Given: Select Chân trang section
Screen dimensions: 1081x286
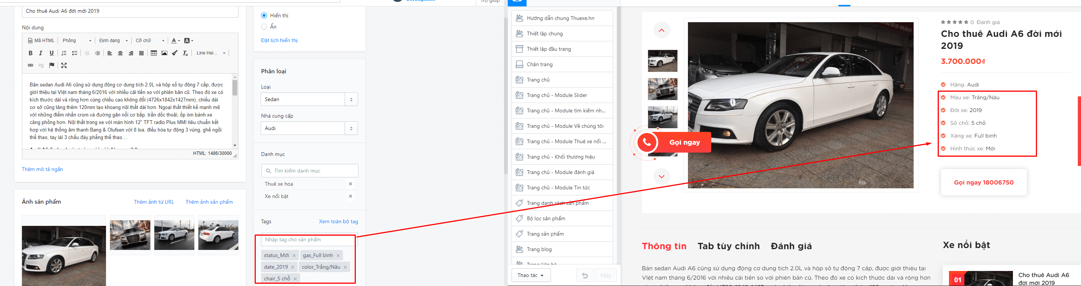Looking at the screenshot, I should [x=562, y=65].
